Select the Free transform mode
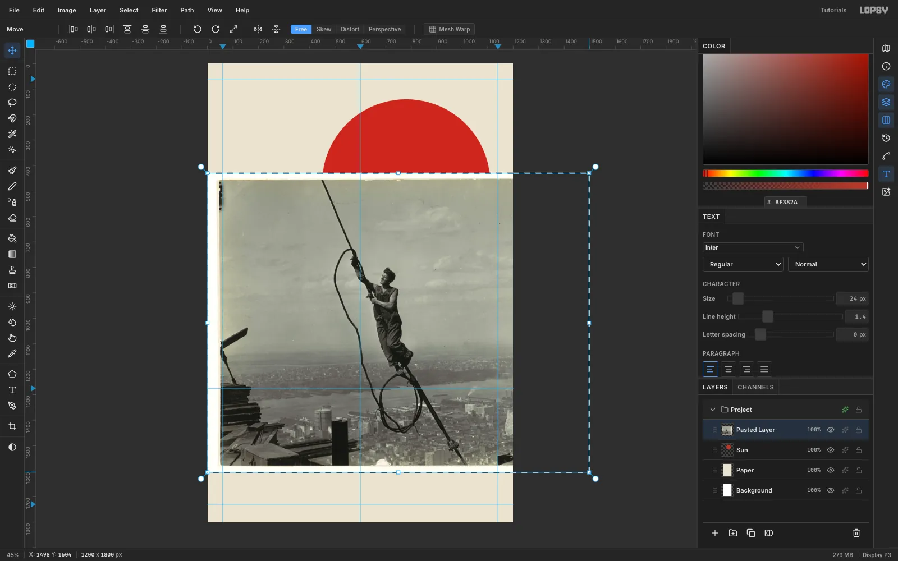 (x=301, y=29)
